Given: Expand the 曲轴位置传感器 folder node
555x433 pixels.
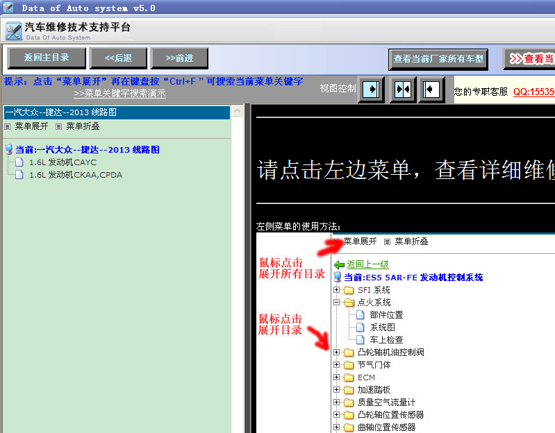Looking at the screenshot, I should [x=337, y=427].
